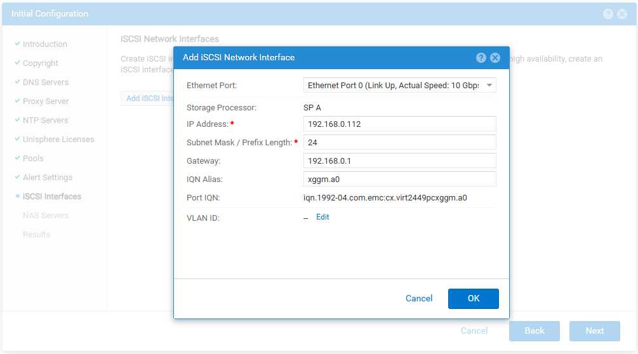Expand the Ethernet Port dropdown
This screenshot has width=638, height=354.
400,85
